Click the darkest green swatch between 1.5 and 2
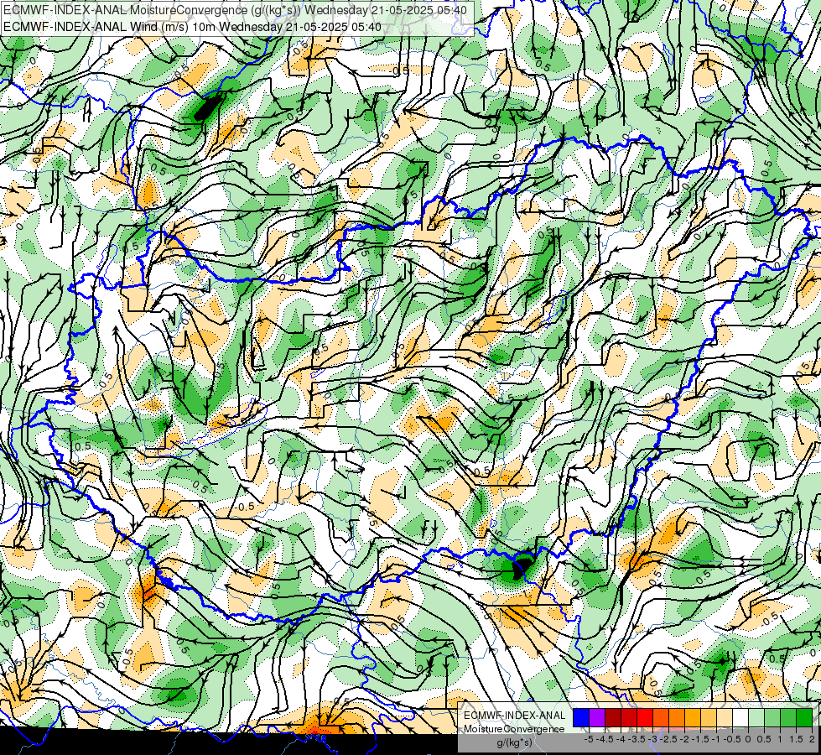This screenshot has width=821, height=755. tap(804, 717)
